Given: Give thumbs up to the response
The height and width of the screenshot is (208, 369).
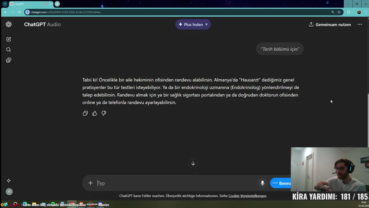Looking at the screenshot, I should coord(95,113).
